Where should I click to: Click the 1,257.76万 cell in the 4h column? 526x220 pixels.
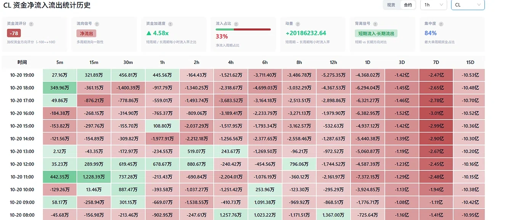(231, 215)
